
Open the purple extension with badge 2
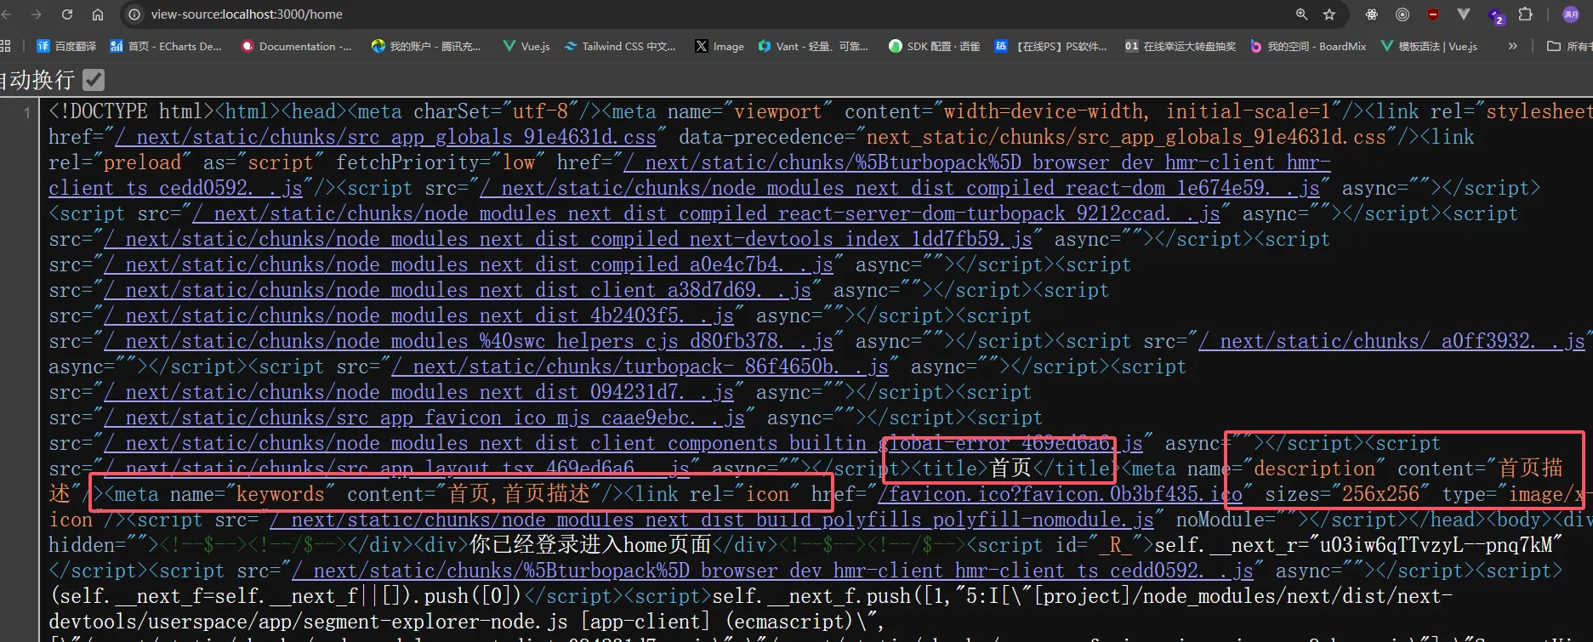[1495, 15]
